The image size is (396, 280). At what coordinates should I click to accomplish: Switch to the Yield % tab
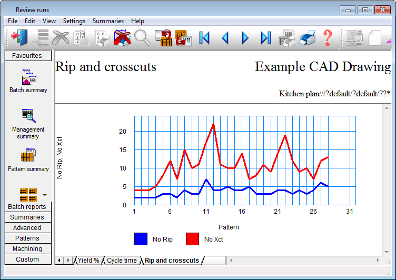[x=88, y=261]
